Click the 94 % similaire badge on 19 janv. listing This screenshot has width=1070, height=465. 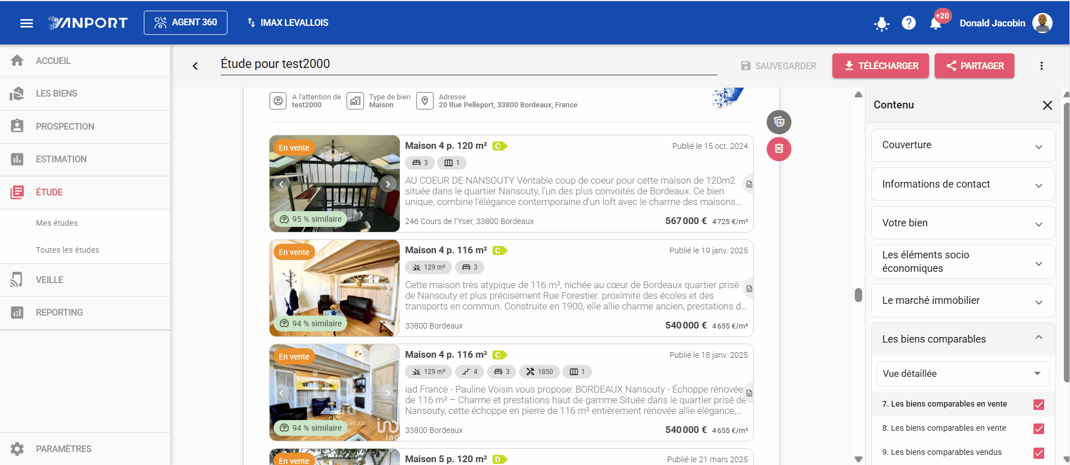[x=311, y=323]
